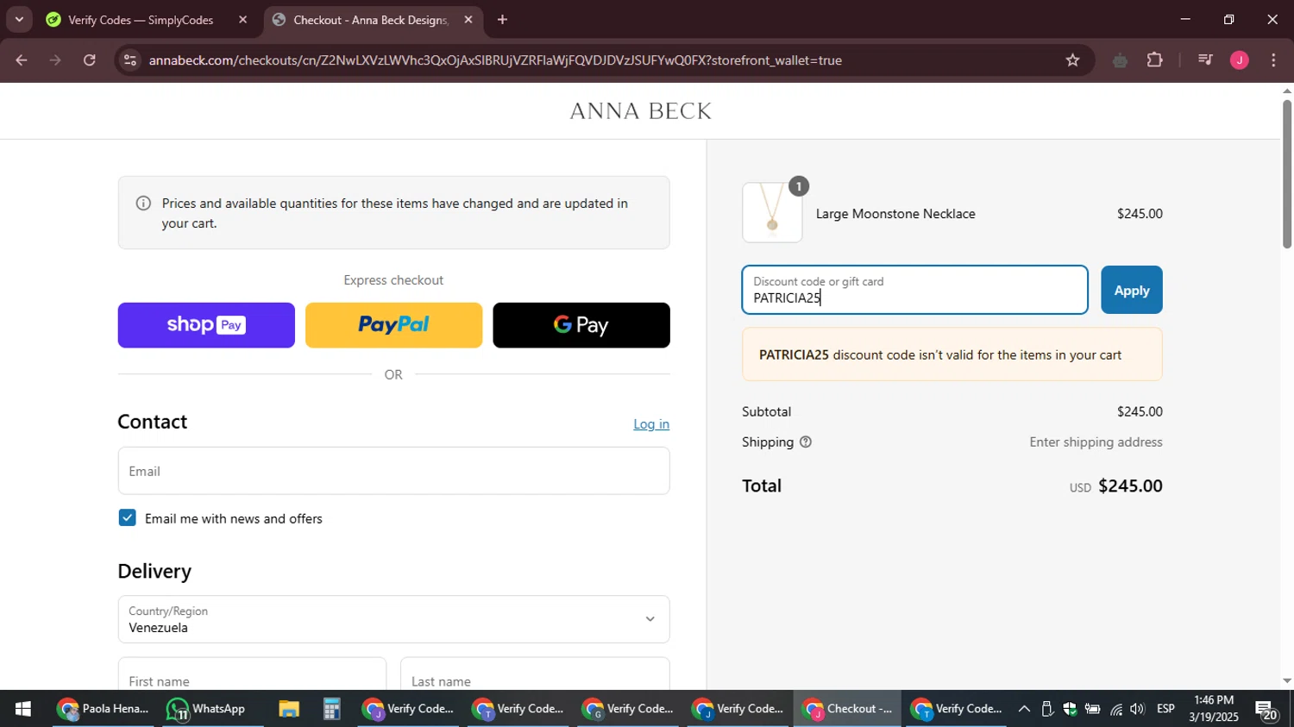
Task: Click the shipping help question mark icon
Action: (x=806, y=442)
